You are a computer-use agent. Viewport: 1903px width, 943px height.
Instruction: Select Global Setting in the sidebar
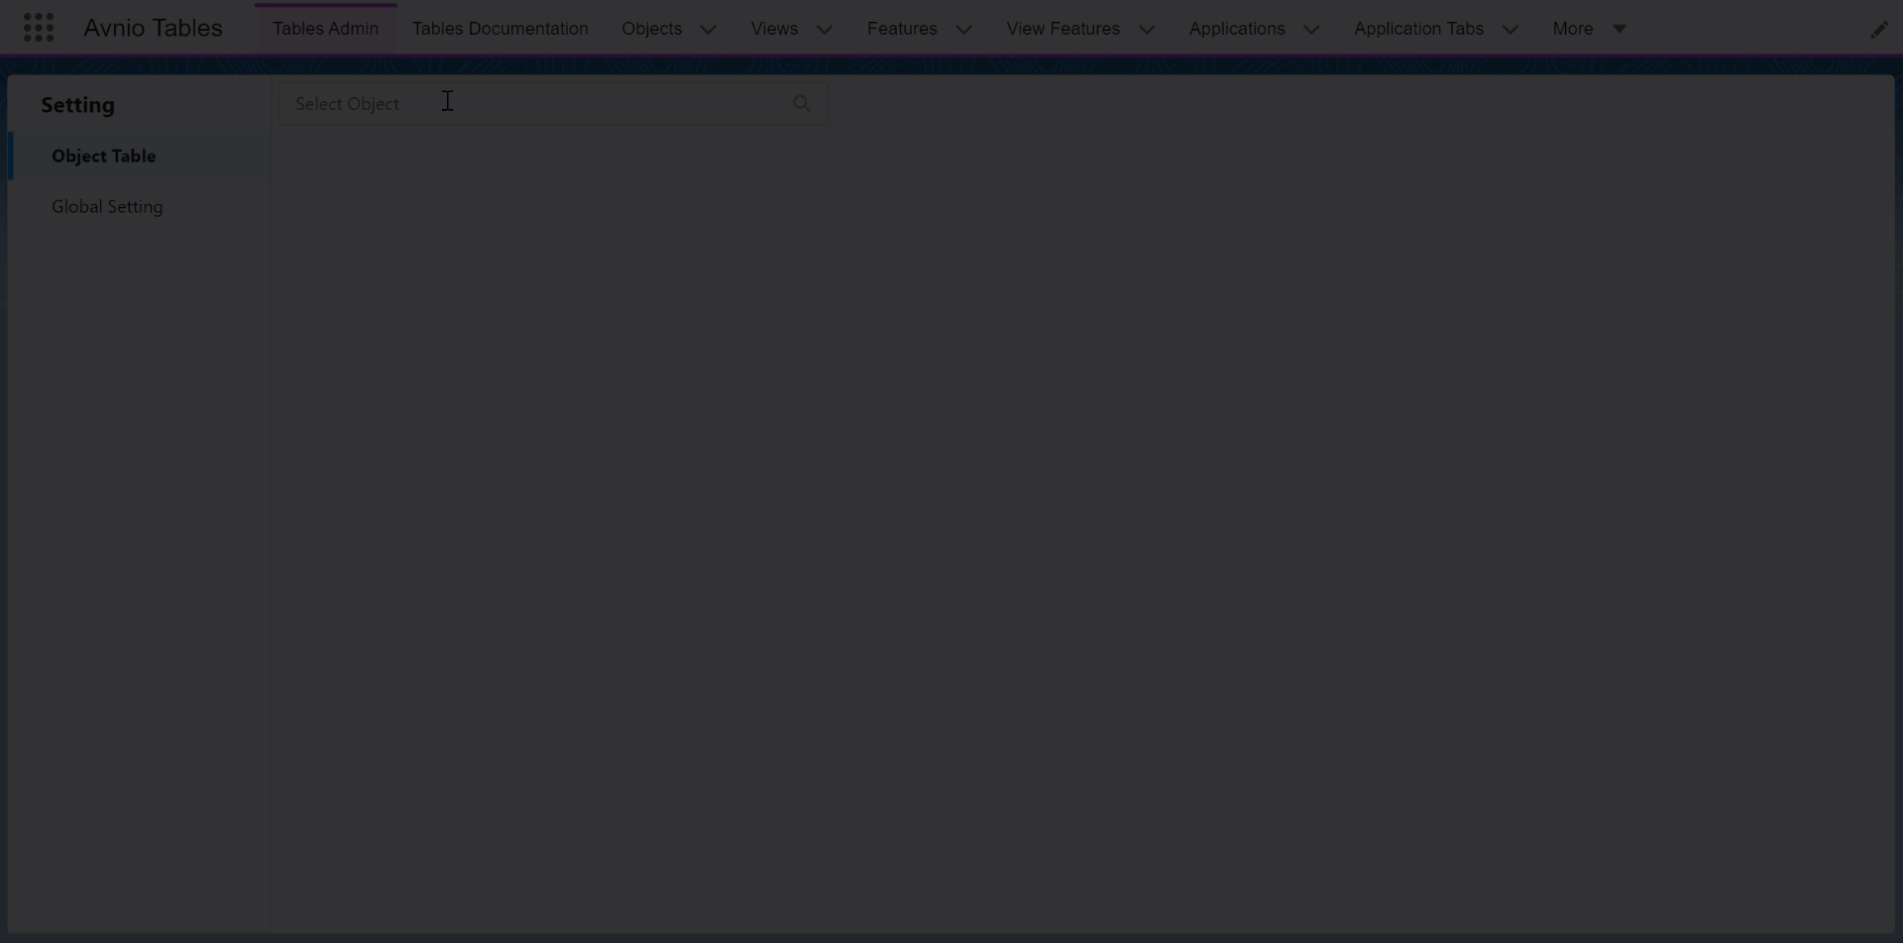[x=107, y=207]
